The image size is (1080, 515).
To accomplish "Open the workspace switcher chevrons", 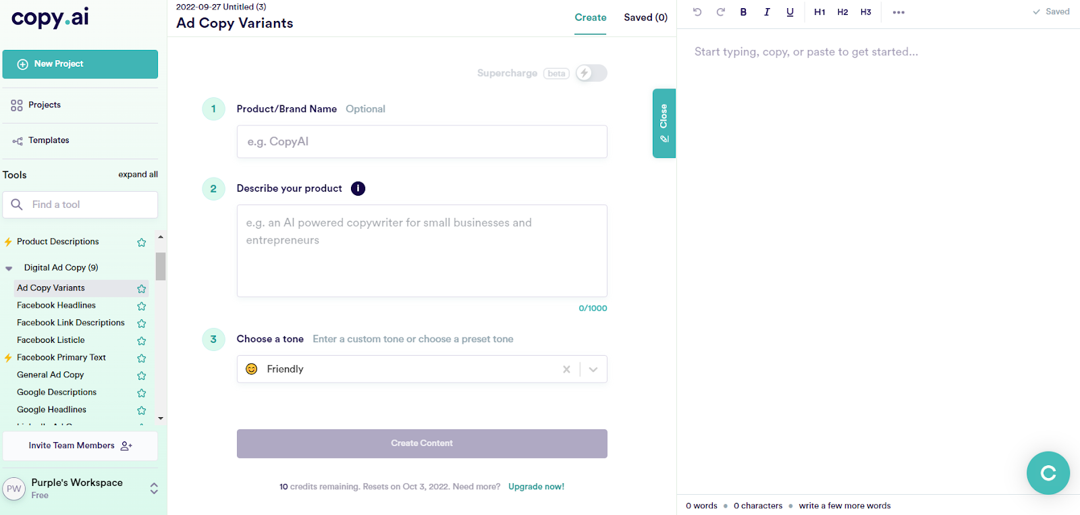I will [154, 489].
